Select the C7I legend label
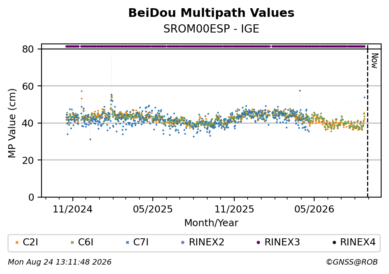 (x=141, y=242)
